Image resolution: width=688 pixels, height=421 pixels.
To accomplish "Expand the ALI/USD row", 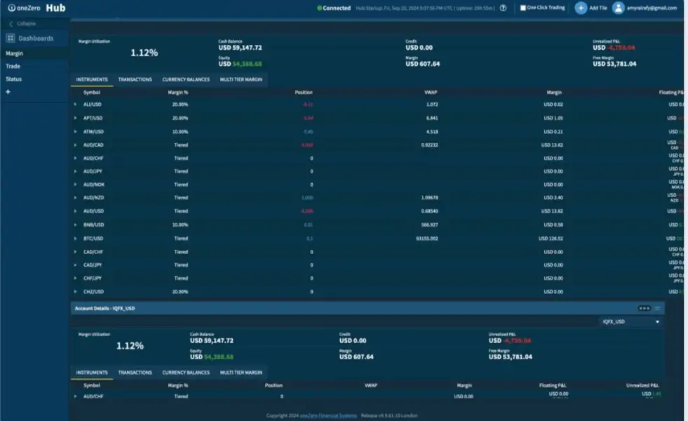I will [75, 105].
